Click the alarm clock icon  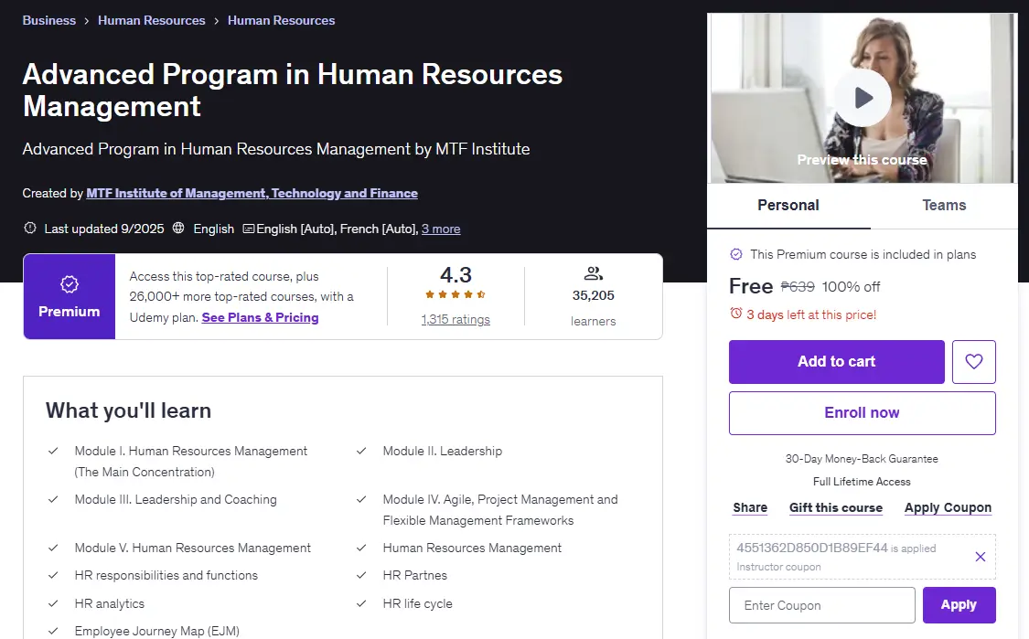coord(736,314)
